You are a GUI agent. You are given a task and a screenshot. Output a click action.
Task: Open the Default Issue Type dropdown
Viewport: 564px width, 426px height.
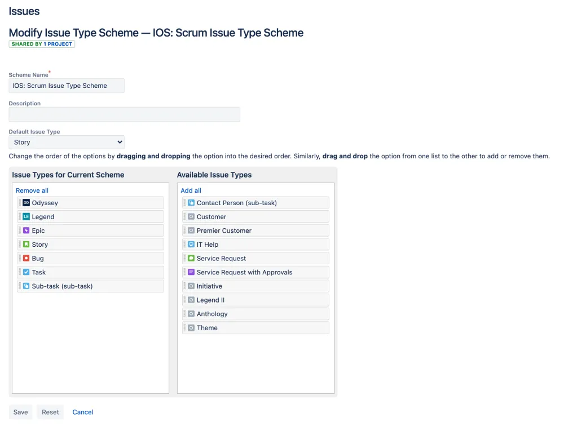click(67, 143)
